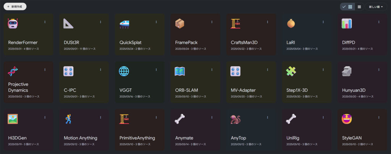Click the triangle ruler icon on DUSt3R
391x154 pixels.
coord(68,24)
